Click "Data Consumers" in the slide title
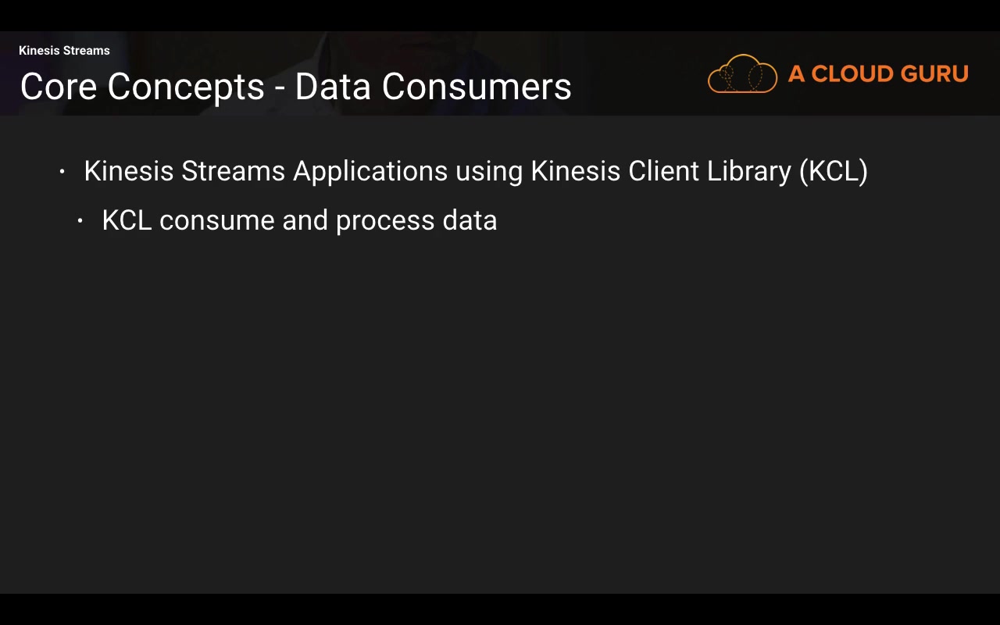1000x625 pixels. [x=433, y=86]
